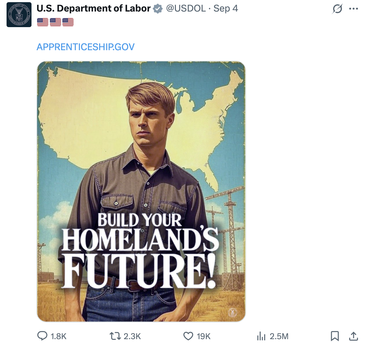Click the 19K likes count
368x346 pixels.
[x=204, y=336]
